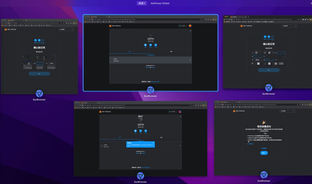Click SunBrowser icon under bottom-right window
The height and width of the screenshot is (184, 312).
pyautogui.click(x=264, y=175)
